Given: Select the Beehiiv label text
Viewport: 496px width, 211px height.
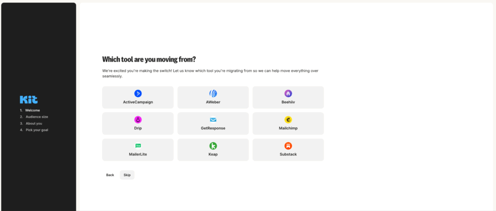Looking at the screenshot, I should pyautogui.click(x=288, y=102).
